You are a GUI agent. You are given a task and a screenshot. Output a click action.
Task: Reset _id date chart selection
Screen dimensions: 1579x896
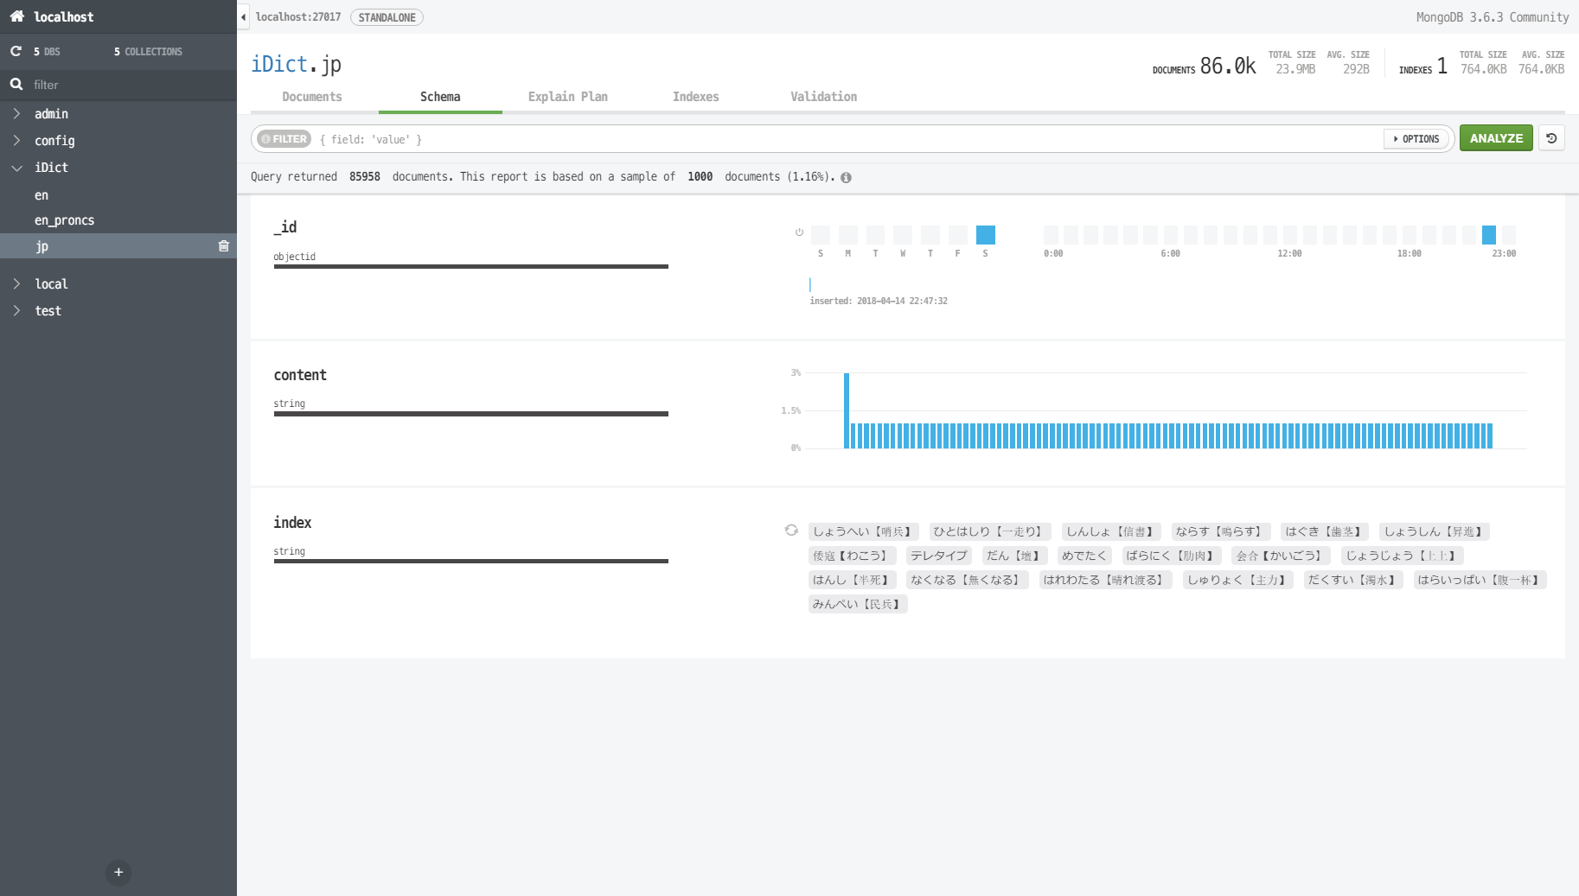pos(799,232)
